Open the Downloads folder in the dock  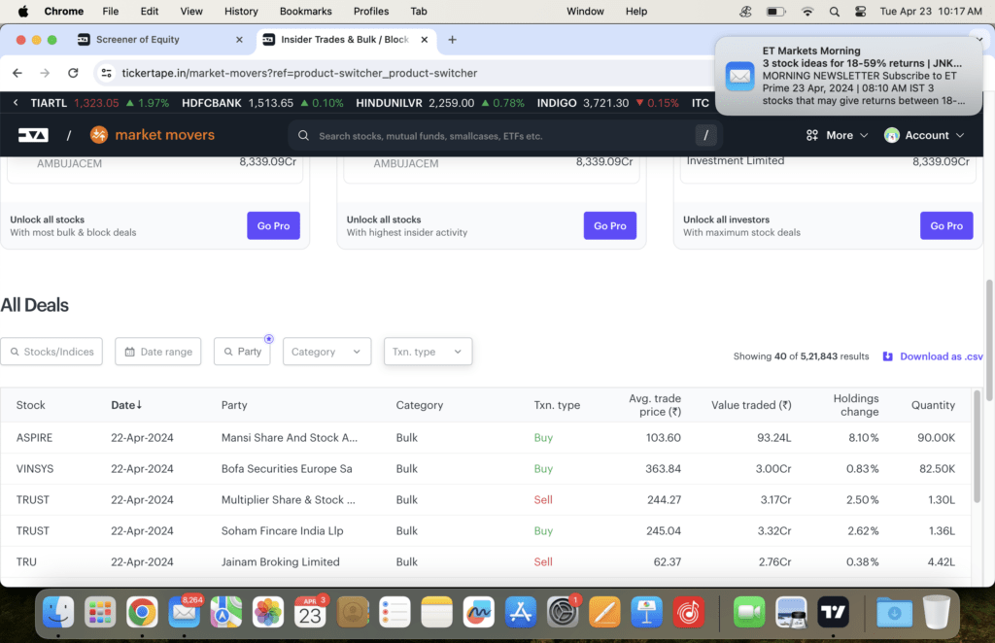[x=894, y=612]
